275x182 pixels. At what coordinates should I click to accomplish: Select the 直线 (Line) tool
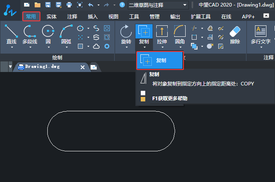[11, 34]
